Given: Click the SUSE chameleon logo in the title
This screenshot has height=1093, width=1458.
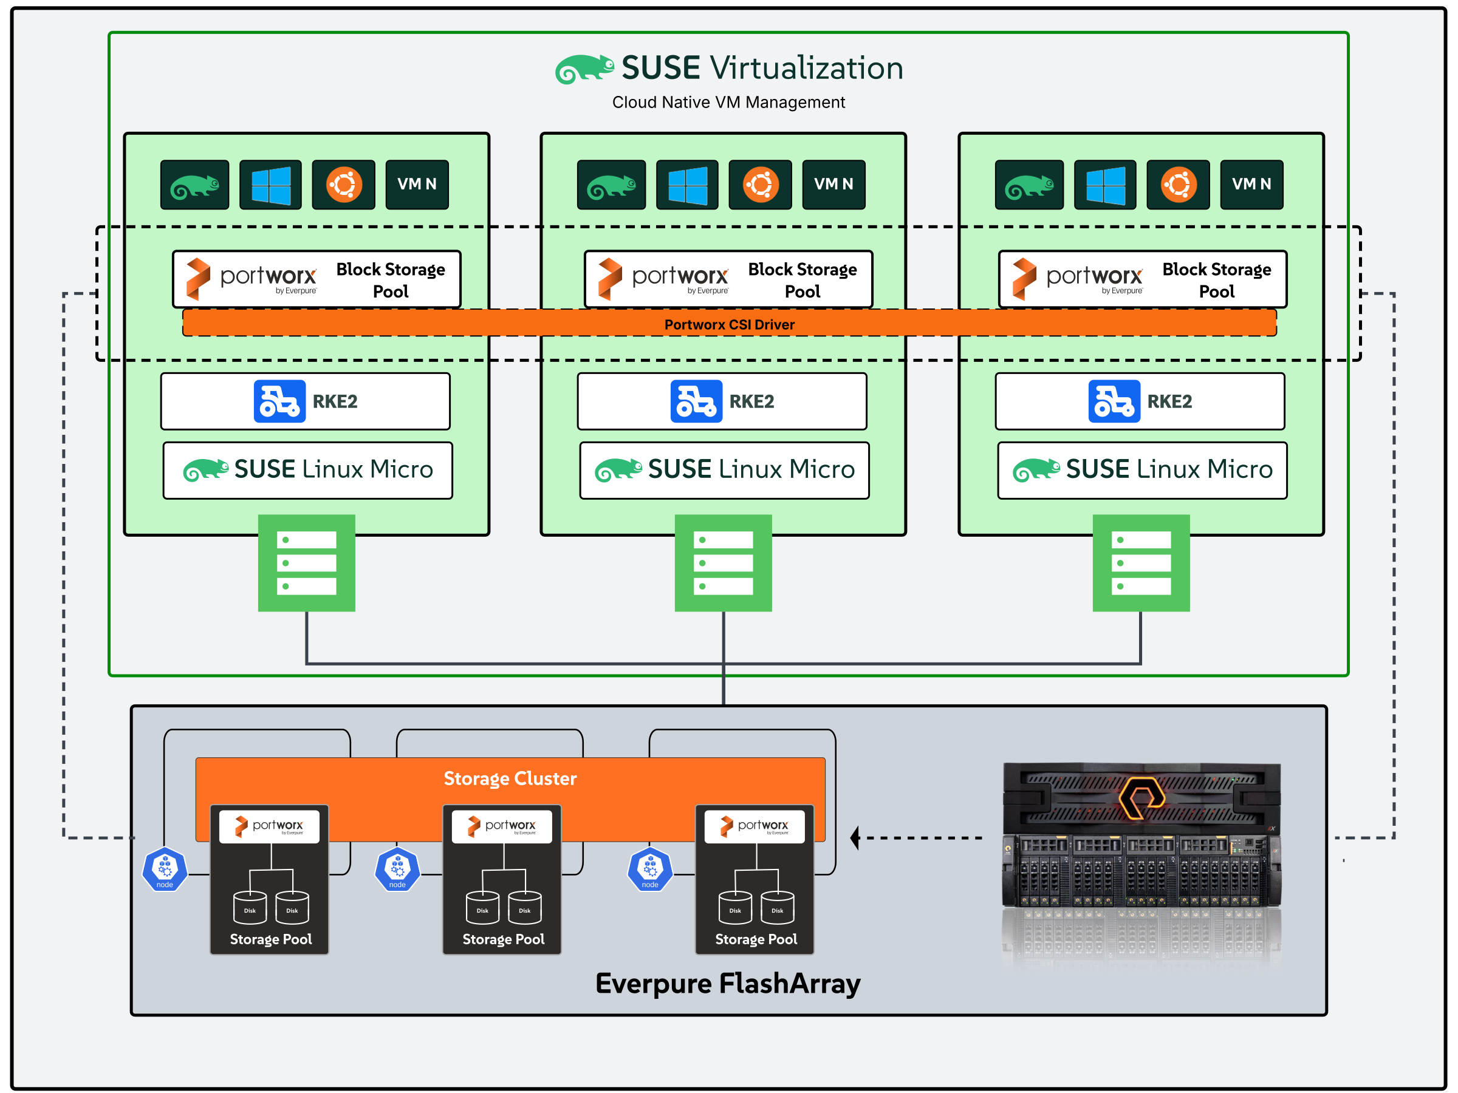Looking at the screenshot, I should tap(584, 69).
